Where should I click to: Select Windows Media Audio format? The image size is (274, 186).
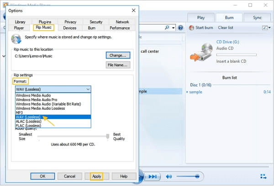point(53,96)
